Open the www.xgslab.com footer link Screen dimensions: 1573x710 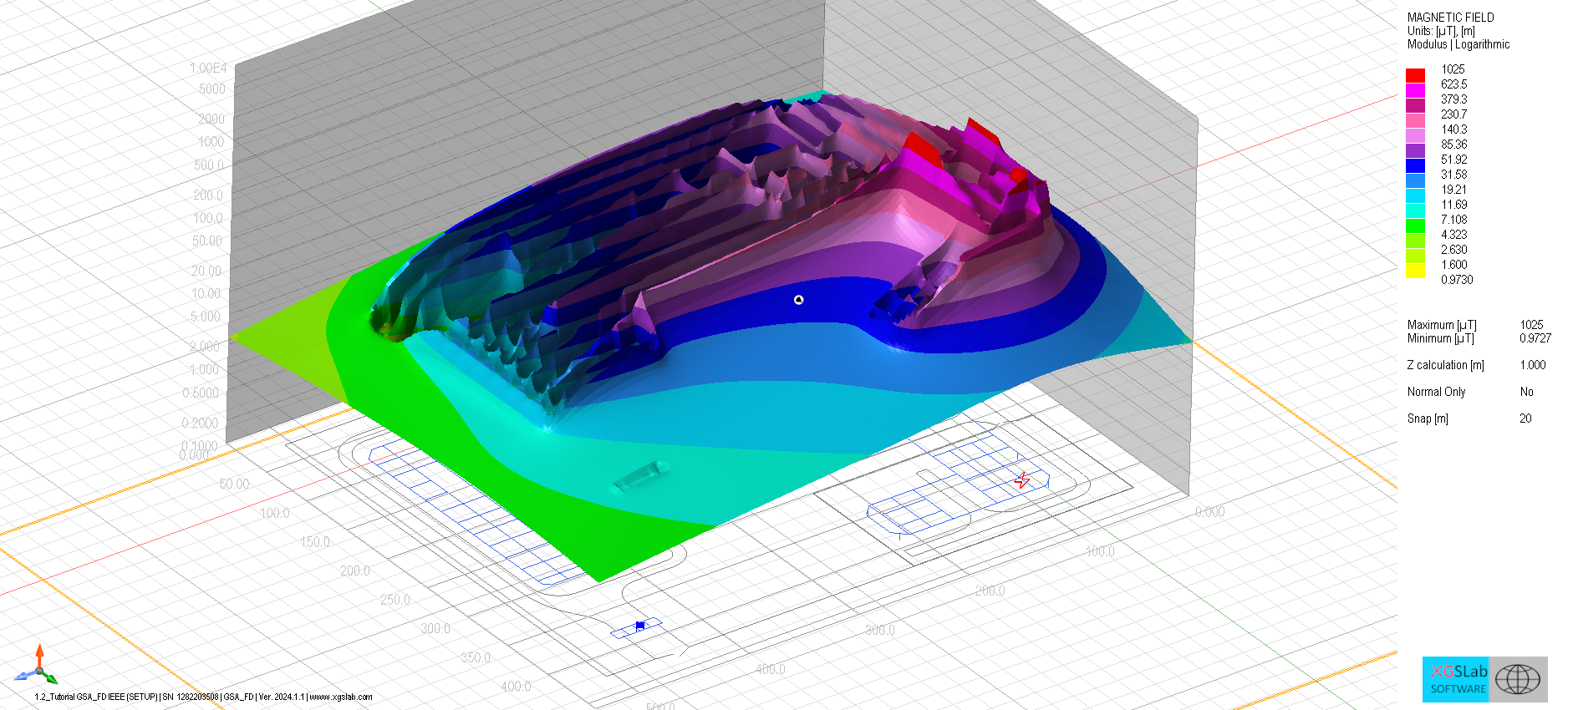(x=341, y=697)
